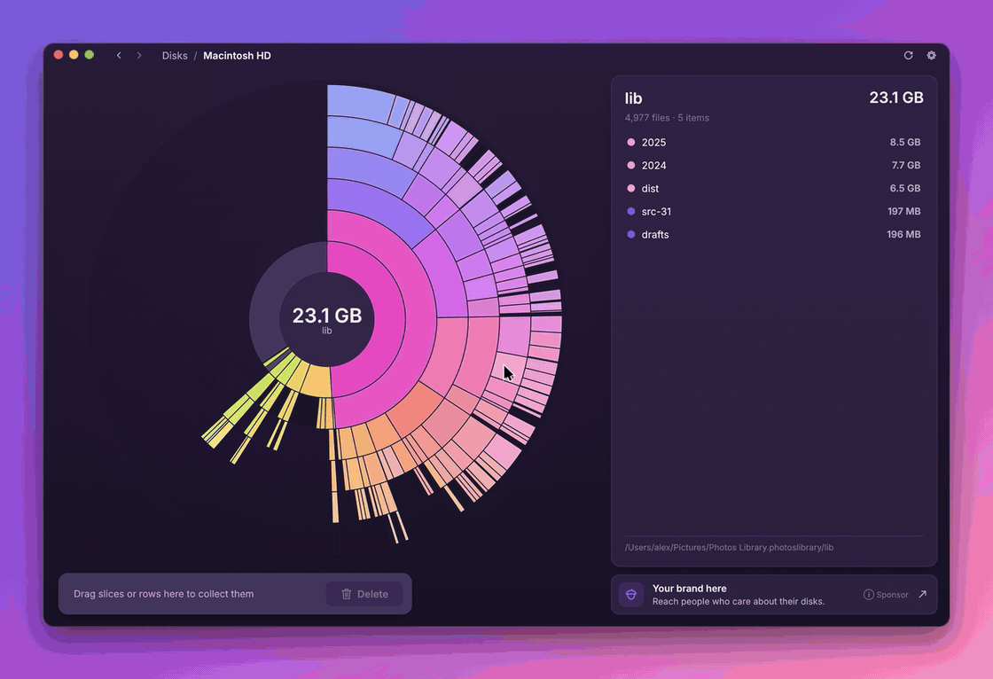Screen dimensions: 993x679
Task: Click the Disks breadcrumb
Action: point(175,56)
